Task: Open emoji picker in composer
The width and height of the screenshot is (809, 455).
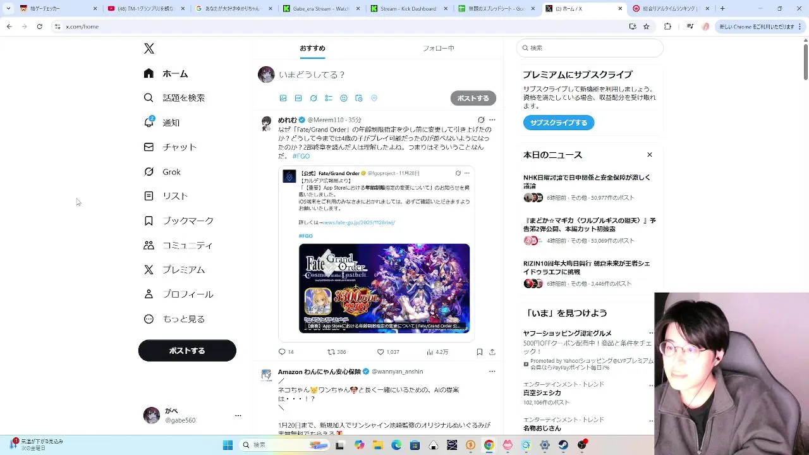Action: [344, 99]
